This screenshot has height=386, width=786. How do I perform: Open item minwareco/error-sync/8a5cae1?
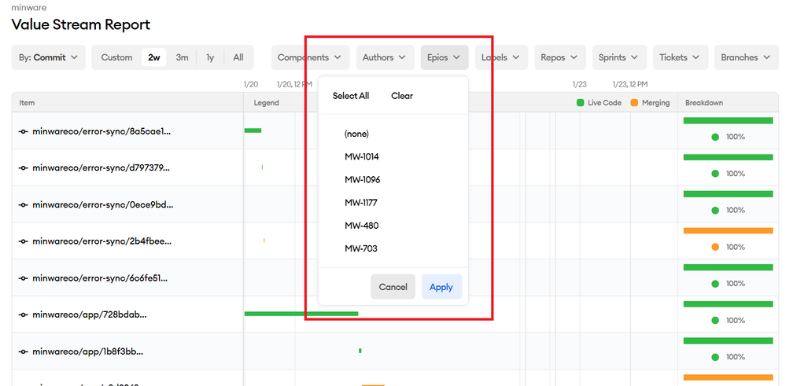(x=101, y=131)
